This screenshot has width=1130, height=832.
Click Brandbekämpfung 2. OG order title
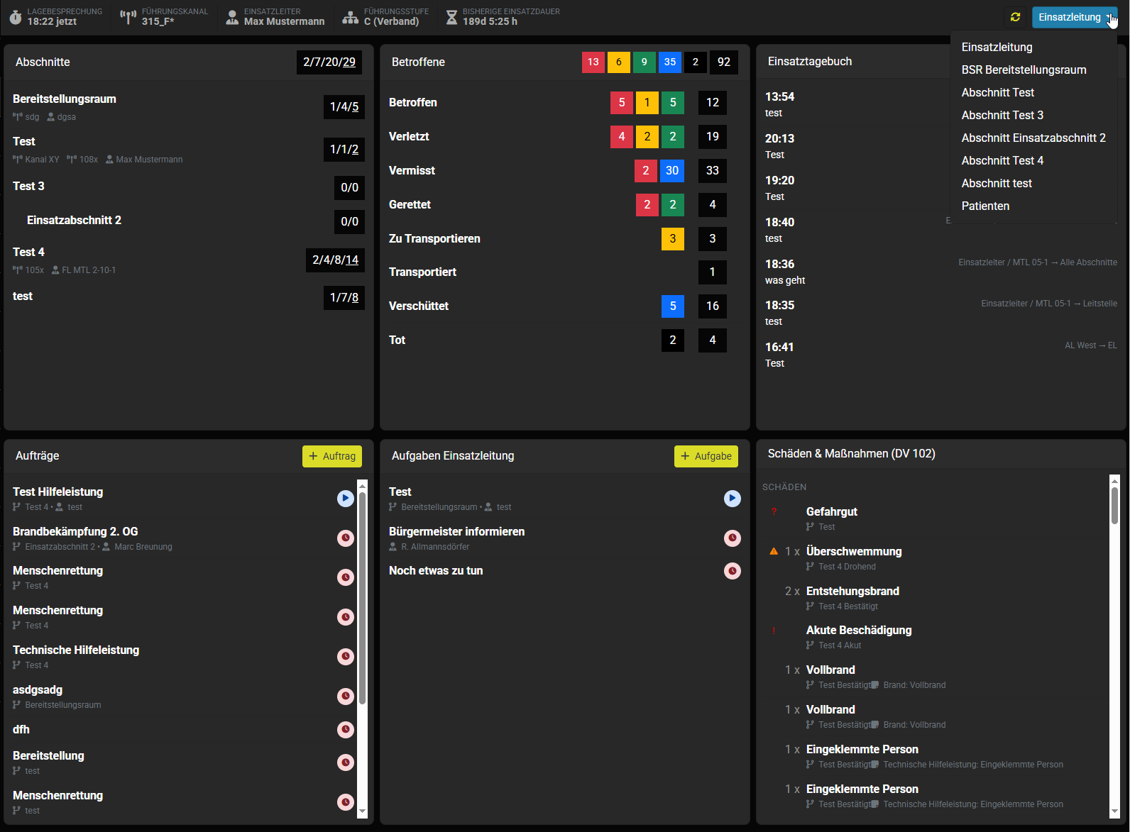pyautogui.click(x=75, y=531)
